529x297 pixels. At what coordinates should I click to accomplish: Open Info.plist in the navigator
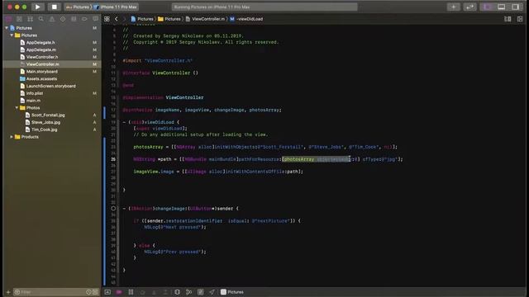[35, 93]
